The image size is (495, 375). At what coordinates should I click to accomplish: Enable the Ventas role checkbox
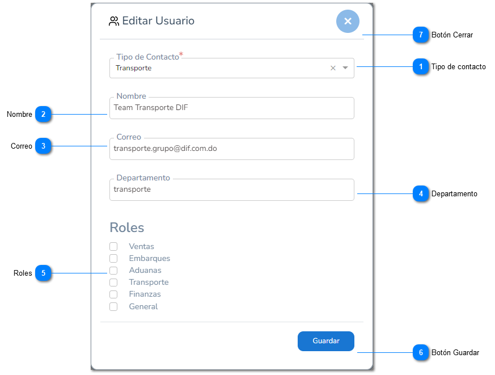point(113,246)
